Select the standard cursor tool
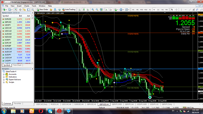The width and height of the screenshot is (203, 114). click(x=172, y=9)
